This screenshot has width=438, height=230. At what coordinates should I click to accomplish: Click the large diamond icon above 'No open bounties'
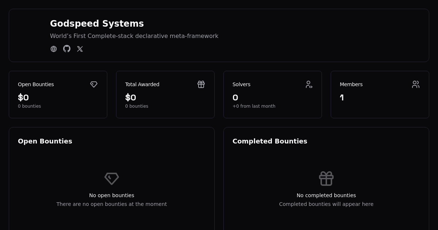point(112,179)
